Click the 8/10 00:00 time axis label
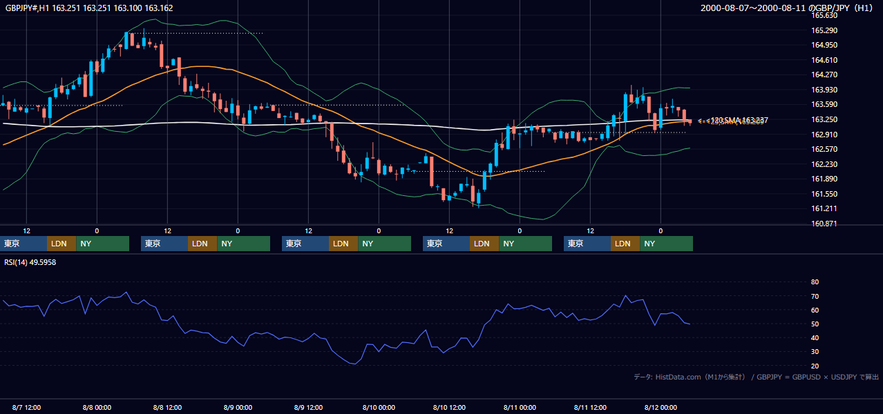The height and width of the screenshot is (414, 883). point(379,407)
